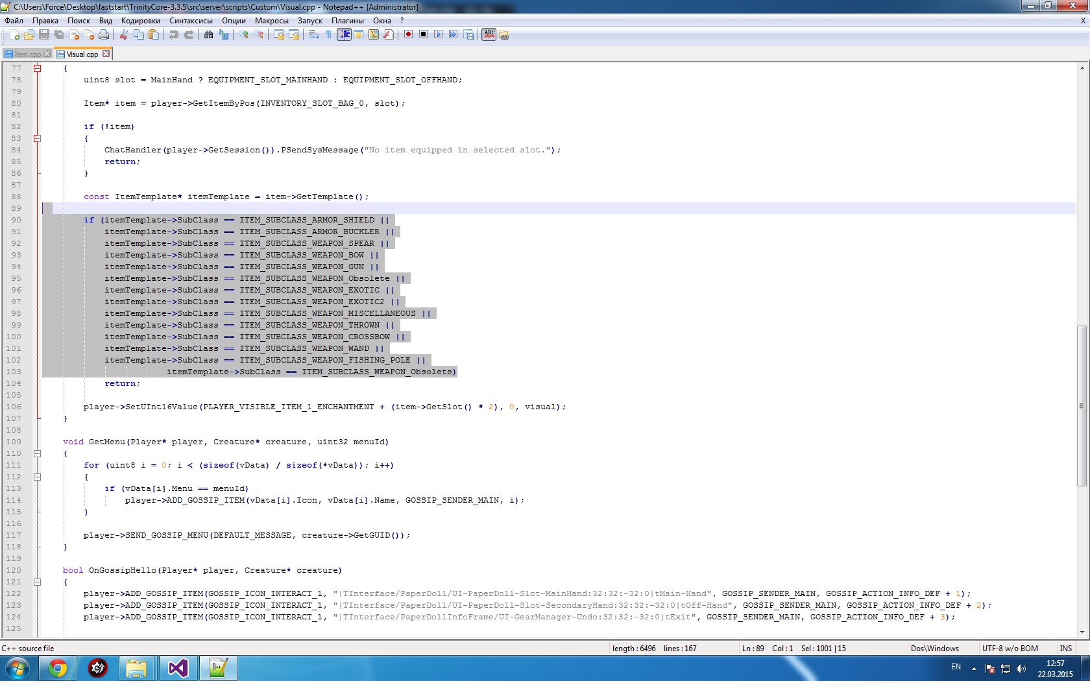Save the file using the floppy disk icon

44,35
